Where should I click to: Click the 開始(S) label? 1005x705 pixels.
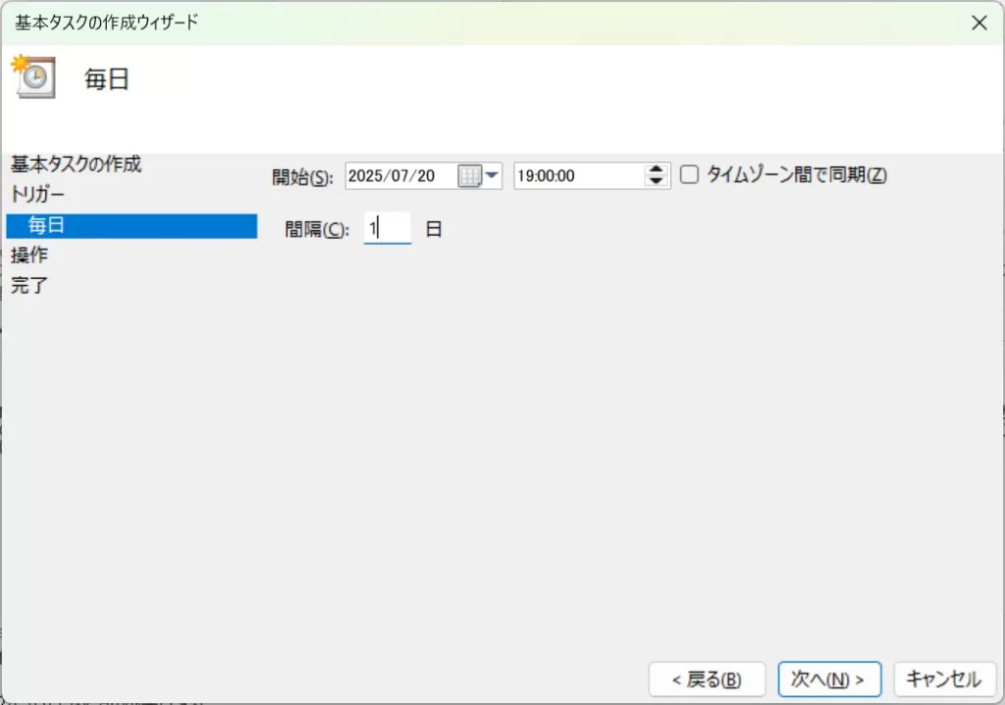click(302, 177)
